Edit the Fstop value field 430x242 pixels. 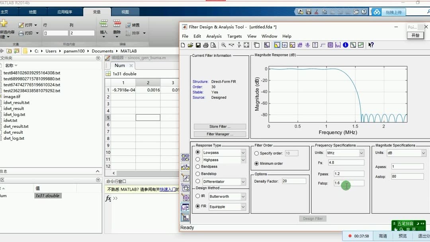pos(348,183)
